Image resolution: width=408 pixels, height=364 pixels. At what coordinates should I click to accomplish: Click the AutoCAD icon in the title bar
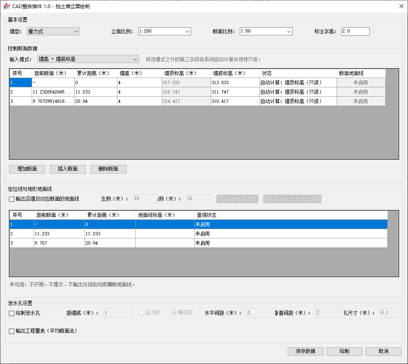tap(6, 6)
